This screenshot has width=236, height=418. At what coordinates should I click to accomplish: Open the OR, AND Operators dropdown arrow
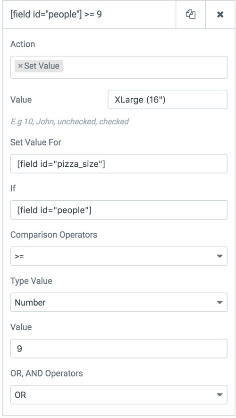pyautogui.click(x=219, y=395)
